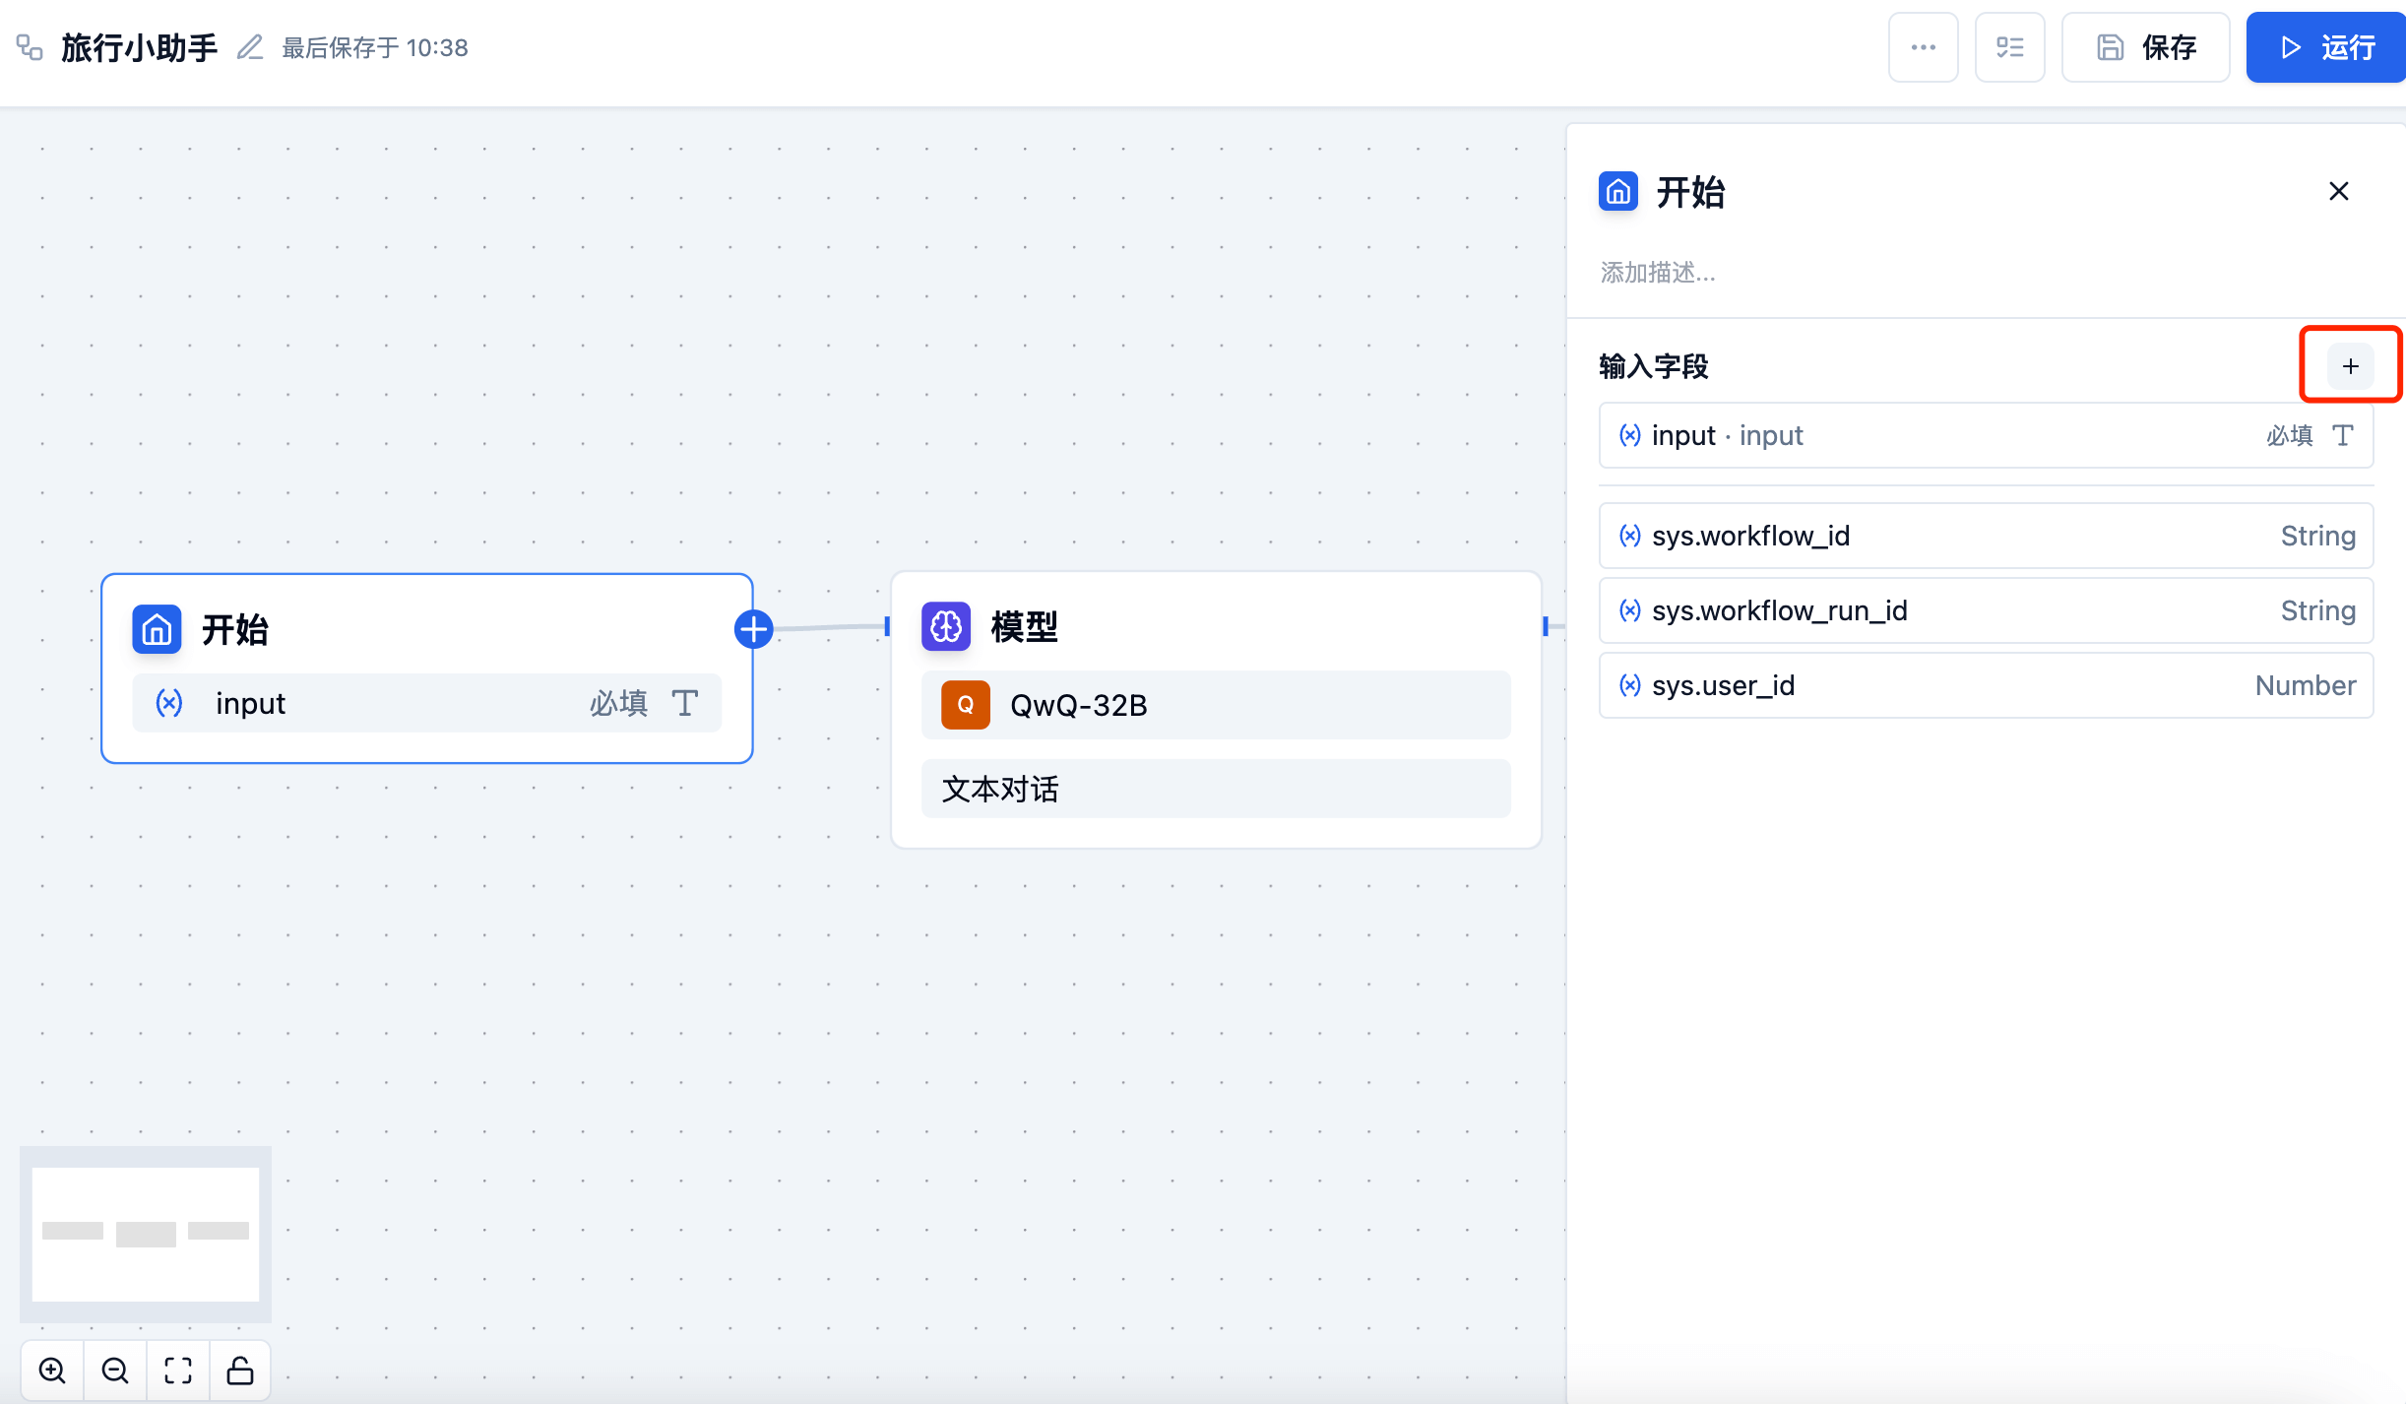Toggle 必填 on the input field row
Screen dimensions: 2406x1404
click(x=2288, y=435)
